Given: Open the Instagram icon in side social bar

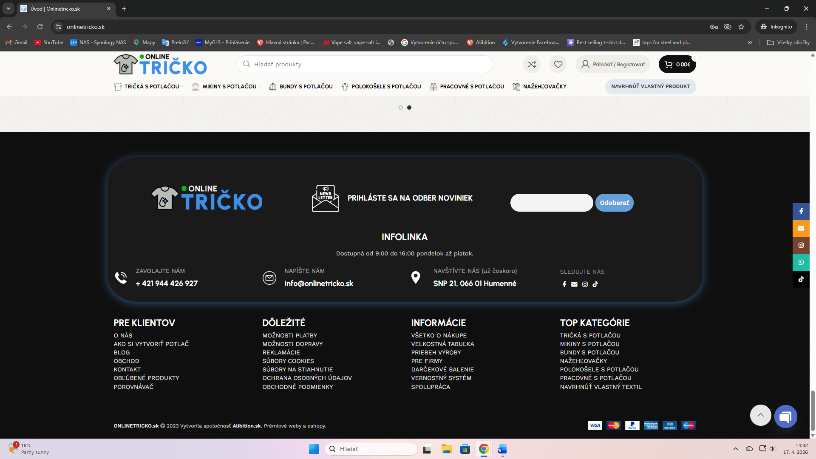Looking at the screenshot, I should [801, 245].
